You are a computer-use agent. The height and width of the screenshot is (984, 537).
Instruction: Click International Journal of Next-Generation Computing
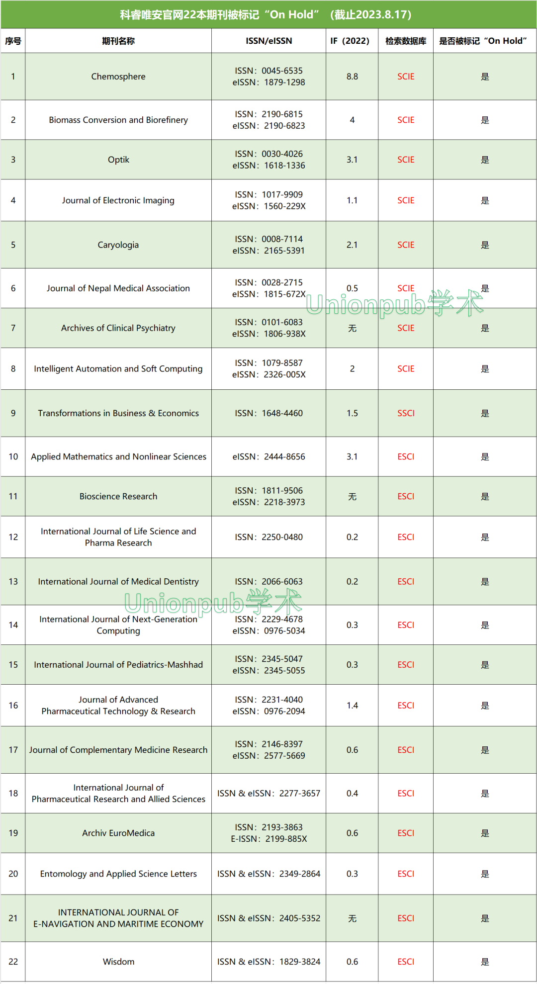tap(118, 625)
